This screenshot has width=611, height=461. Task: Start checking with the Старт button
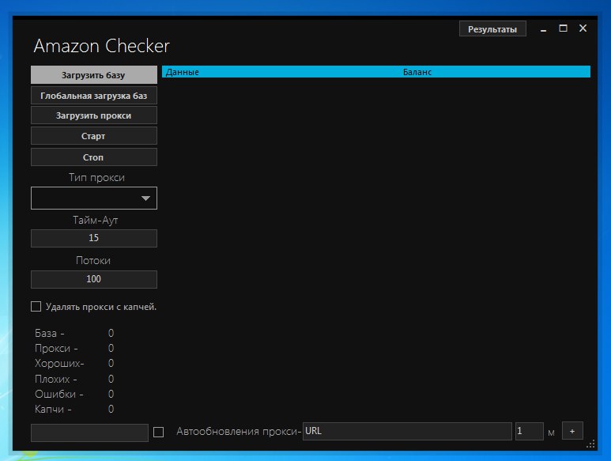pos(94,136)
